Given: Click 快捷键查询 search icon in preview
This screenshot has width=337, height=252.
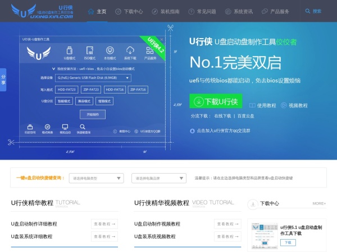Looking at the screenshot, I should tap(83, 129).
